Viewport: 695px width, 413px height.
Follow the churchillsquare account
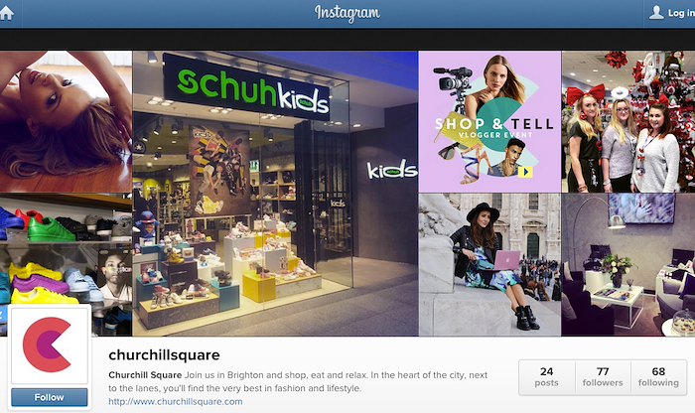click(50, 397)
